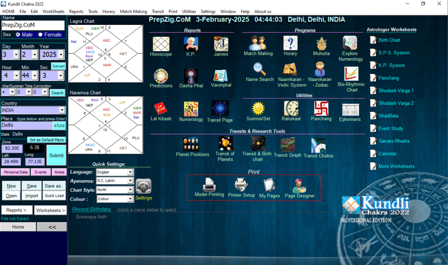This screenshot has width=448, height=265.
Task: Expand the Ayanamsa dropdown
Action: (x=130, y=181)
